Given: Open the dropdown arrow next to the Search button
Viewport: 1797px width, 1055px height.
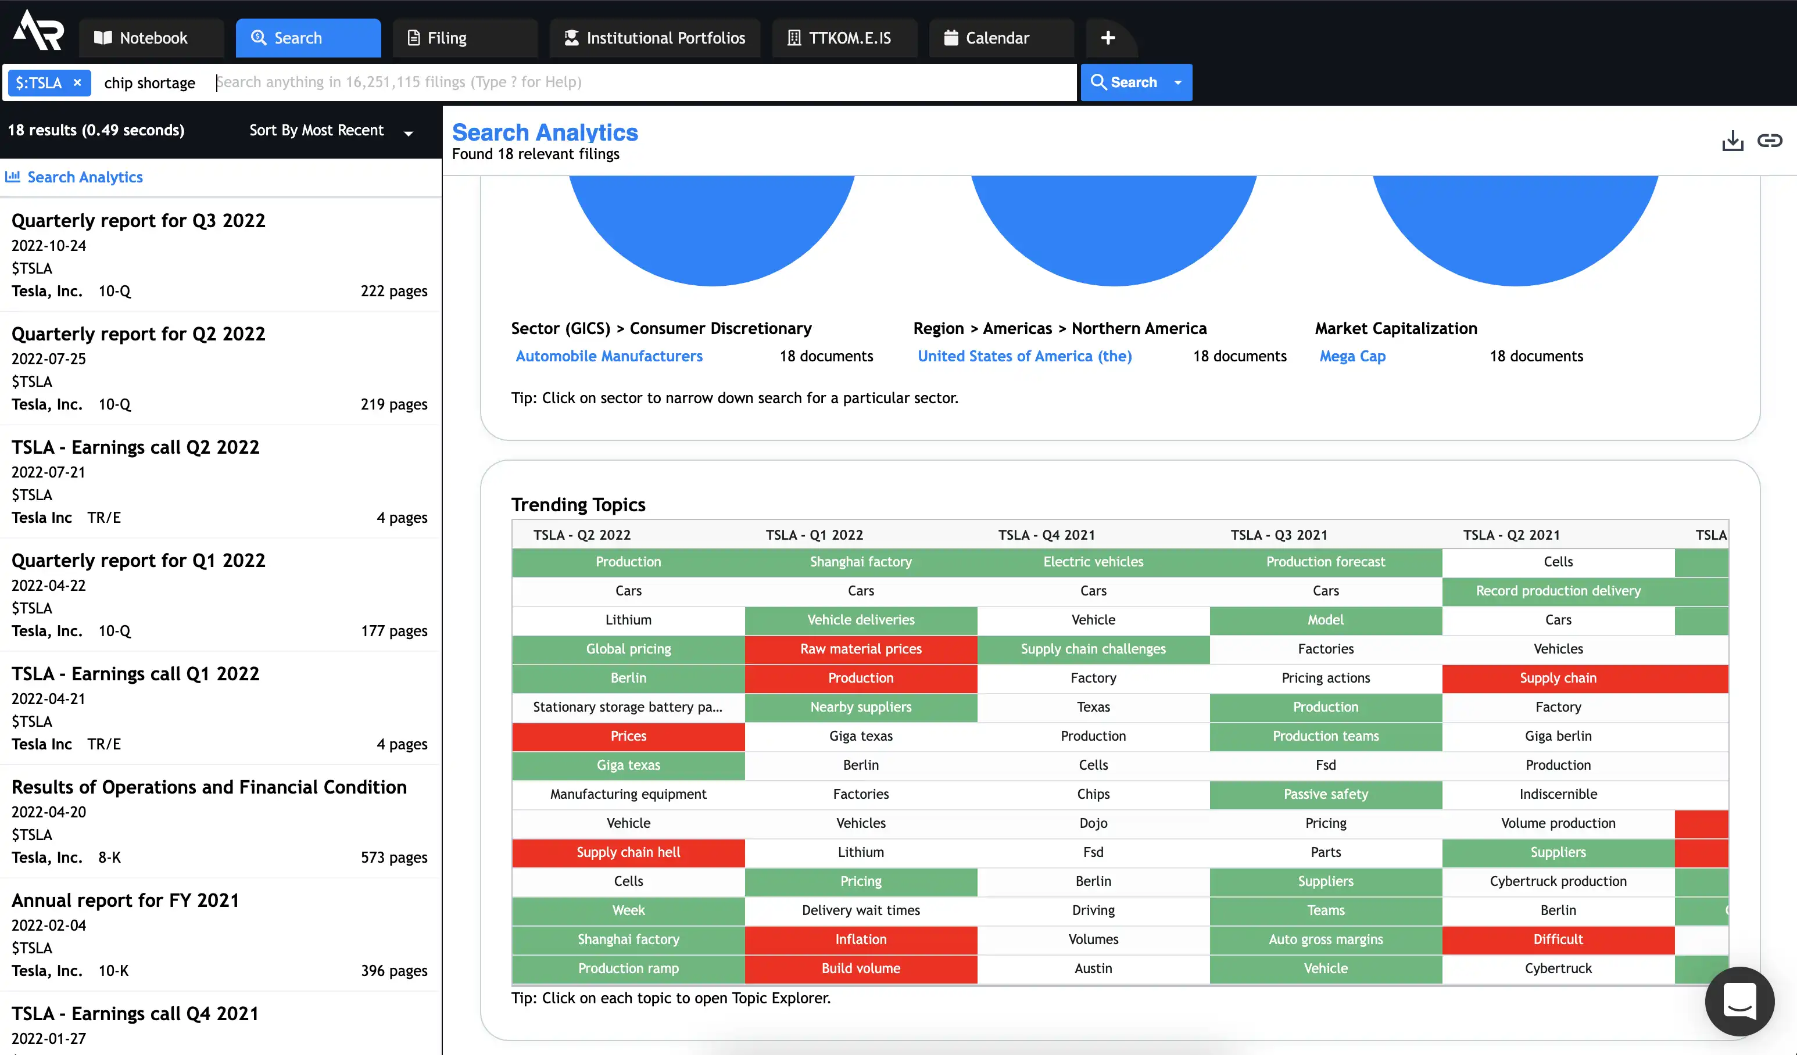Looking at the screenshot, I should (1177, 82).
